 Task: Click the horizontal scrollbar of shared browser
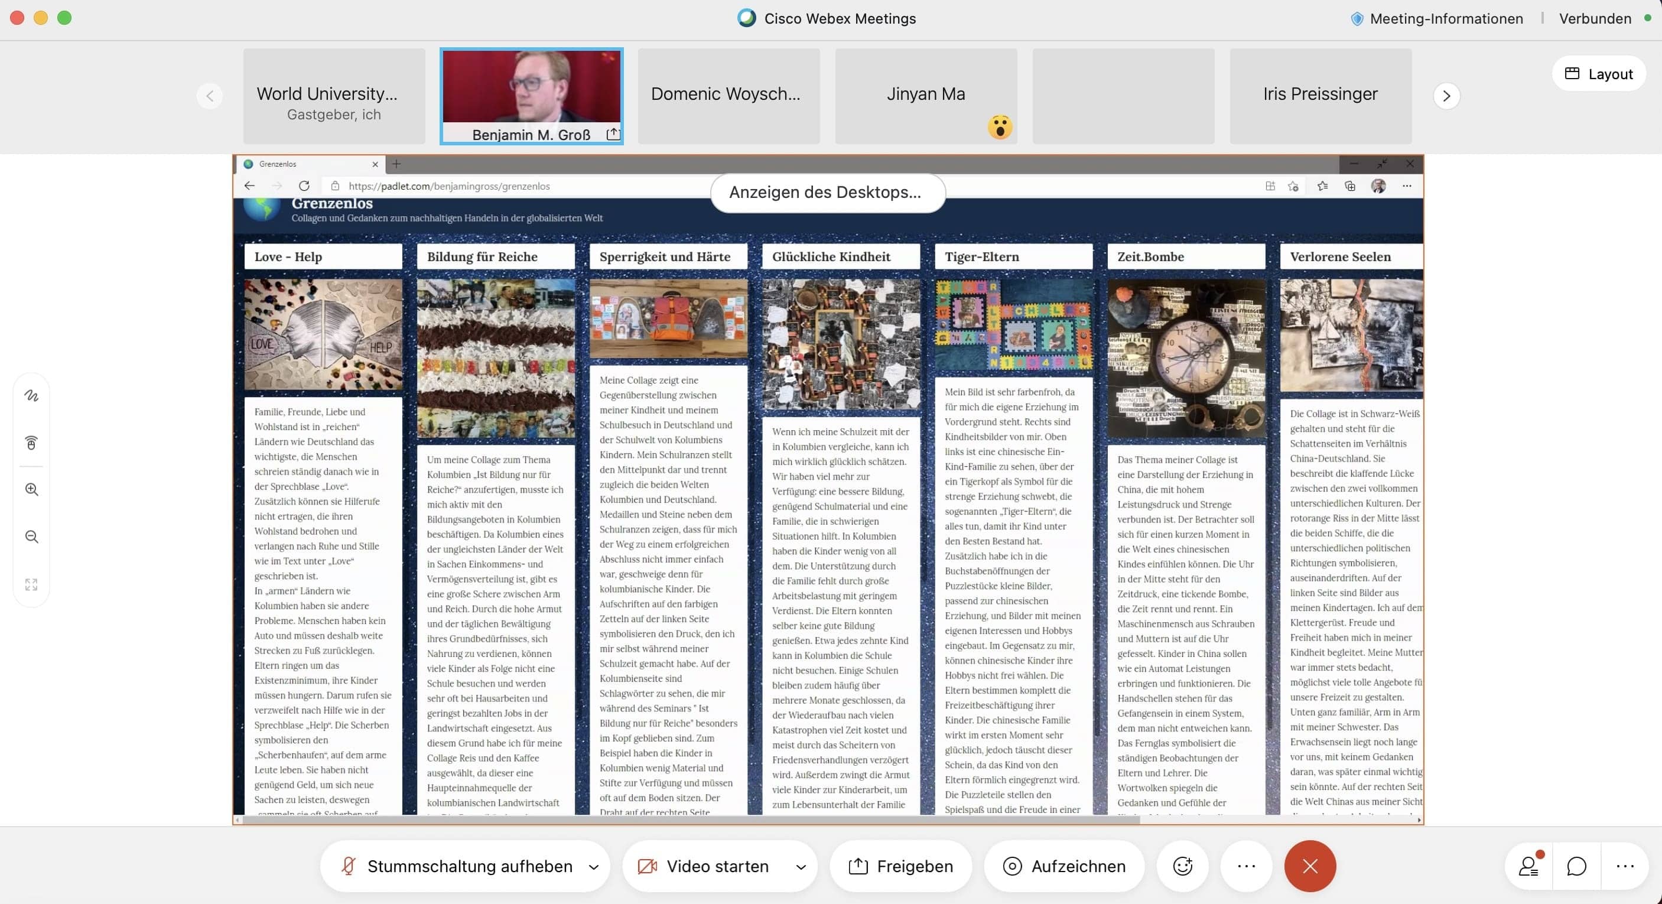click(x=690, y=820)
